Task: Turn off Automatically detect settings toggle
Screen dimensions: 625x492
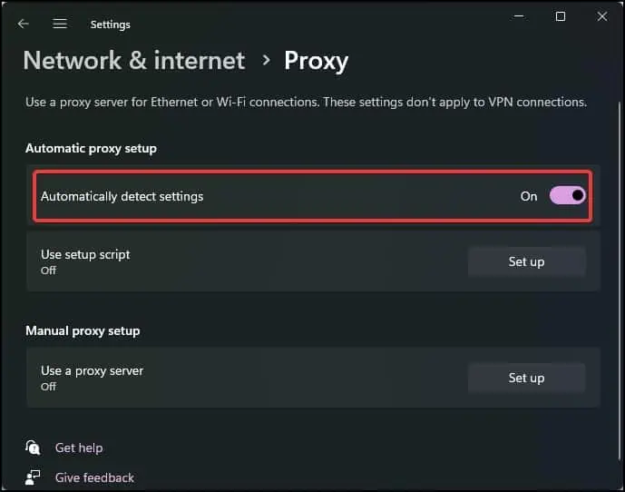Action: 568,195
